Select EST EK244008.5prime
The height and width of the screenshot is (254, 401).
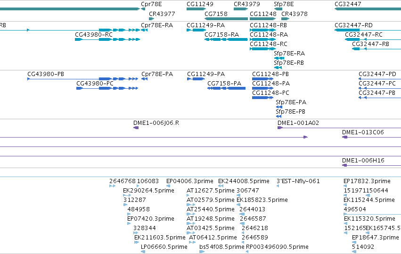point(244,181)
